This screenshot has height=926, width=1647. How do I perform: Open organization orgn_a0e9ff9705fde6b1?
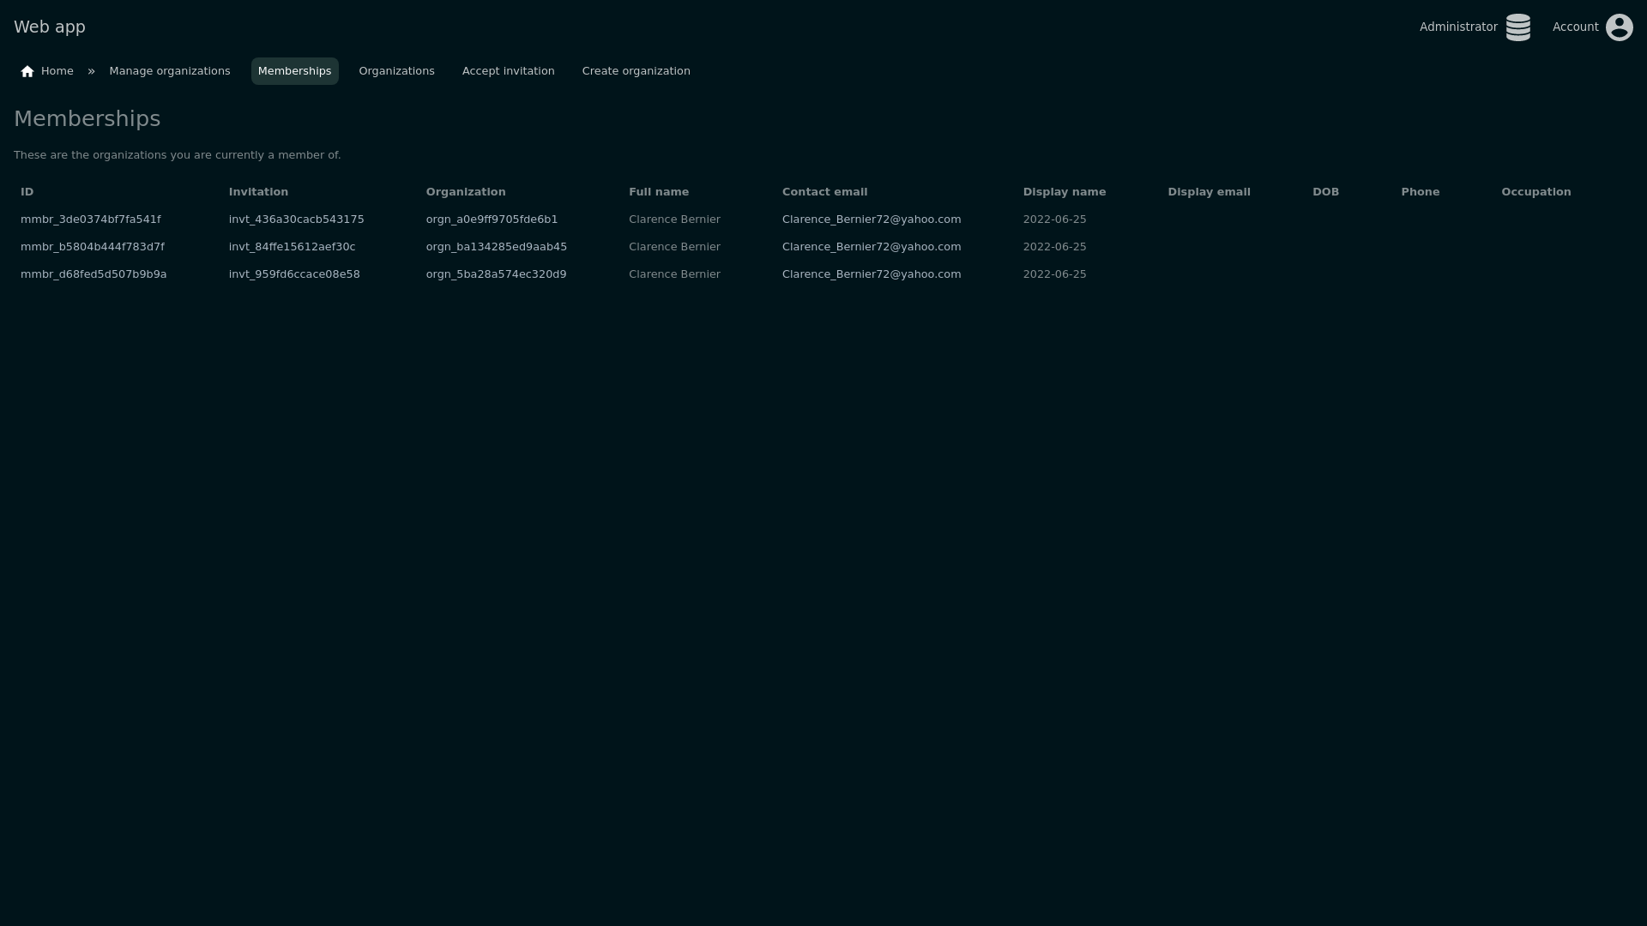pyautogui.click(x=492, y=219)
